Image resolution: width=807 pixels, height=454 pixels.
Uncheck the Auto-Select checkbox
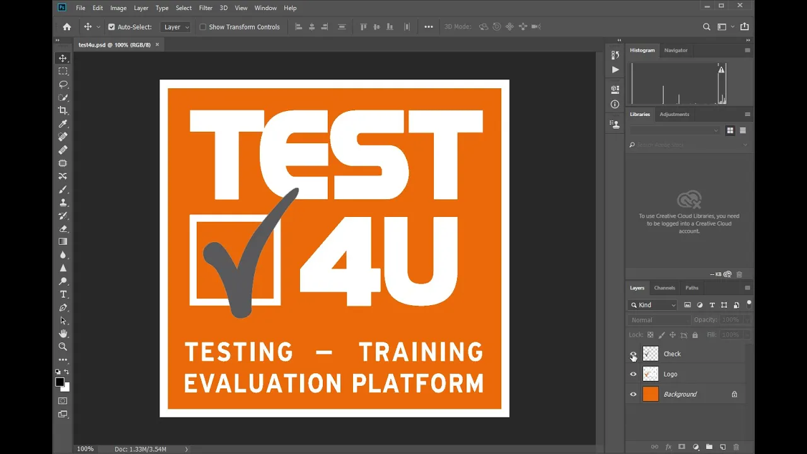point(112,27)
